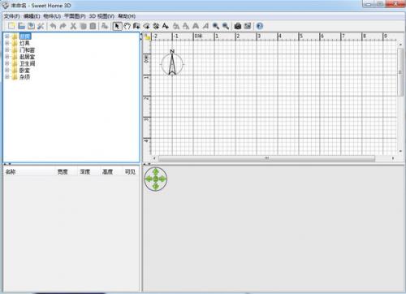
Task: Open the 3D 视图(V) menu
Action: coord(101,16)
